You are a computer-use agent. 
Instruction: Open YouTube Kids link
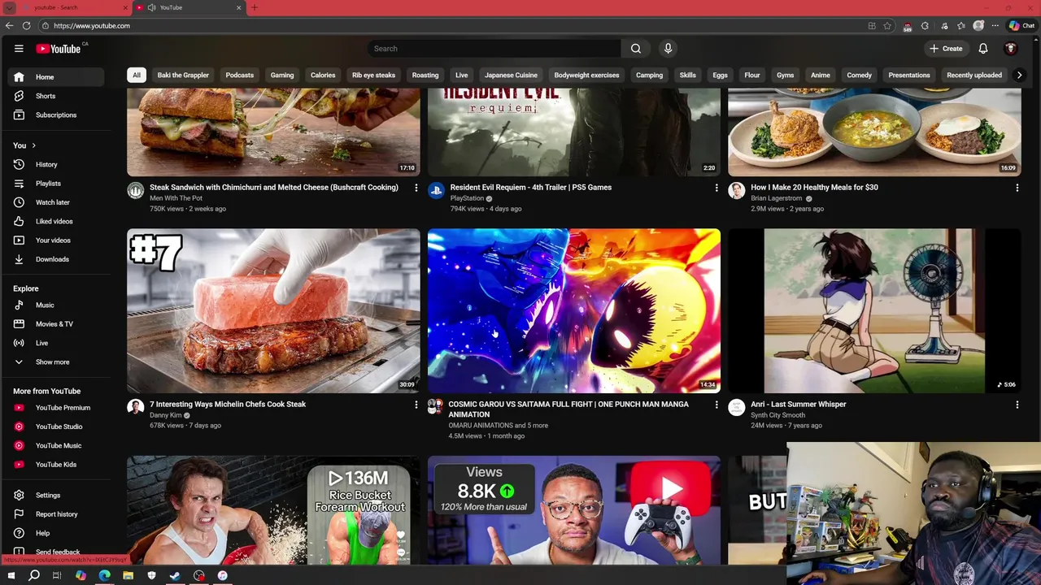[x=56, y=465]
